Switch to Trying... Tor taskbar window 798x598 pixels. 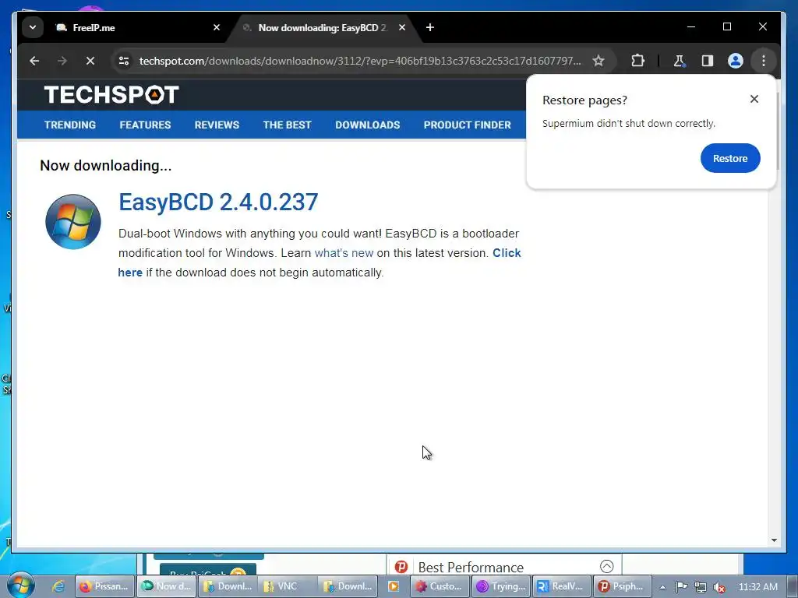[x=501, y=586]
